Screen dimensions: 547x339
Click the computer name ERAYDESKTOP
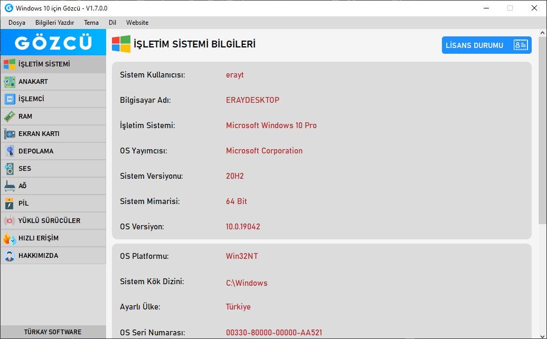[252, 100]
